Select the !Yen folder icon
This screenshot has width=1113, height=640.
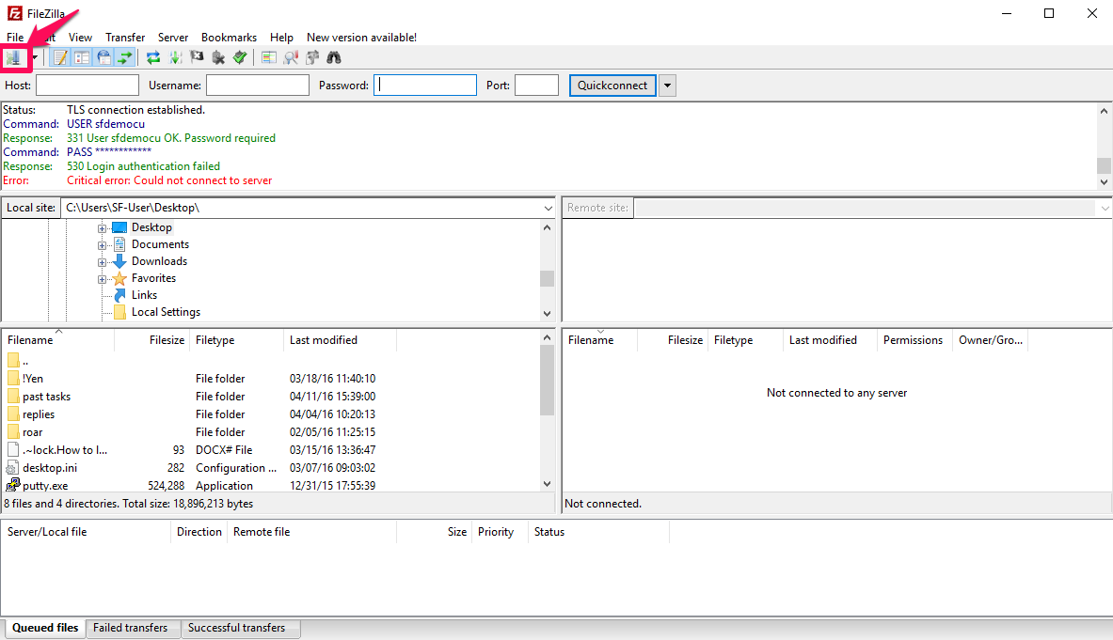pyautogui.click(x=13, y=379)
